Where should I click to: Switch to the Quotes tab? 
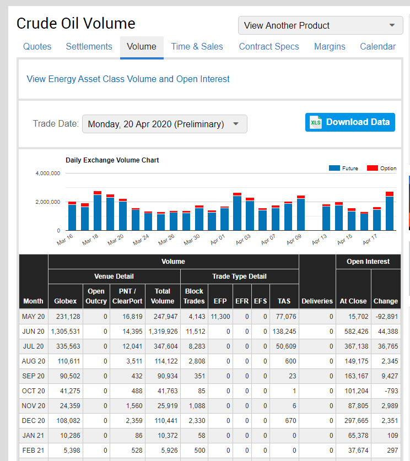37,47
